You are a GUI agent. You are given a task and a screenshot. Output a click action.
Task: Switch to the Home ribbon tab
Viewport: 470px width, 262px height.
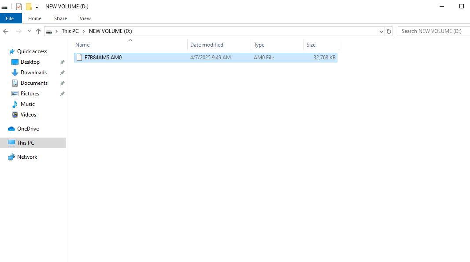coord(35,18)
